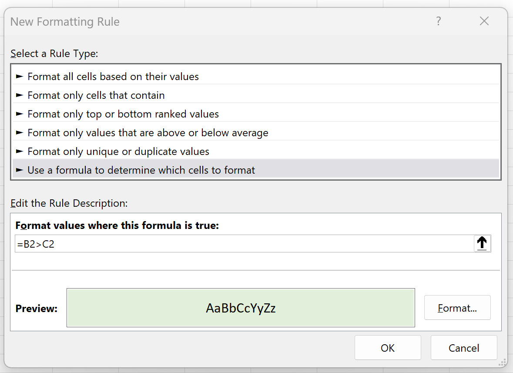Click the collapse dialog range selector arrow
Screen dimensions: 513x373
[x=482, y=243]
